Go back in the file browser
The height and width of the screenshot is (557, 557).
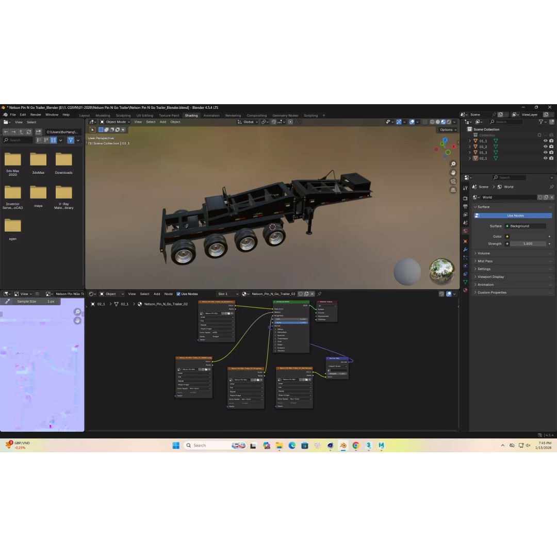pos(6,132)
